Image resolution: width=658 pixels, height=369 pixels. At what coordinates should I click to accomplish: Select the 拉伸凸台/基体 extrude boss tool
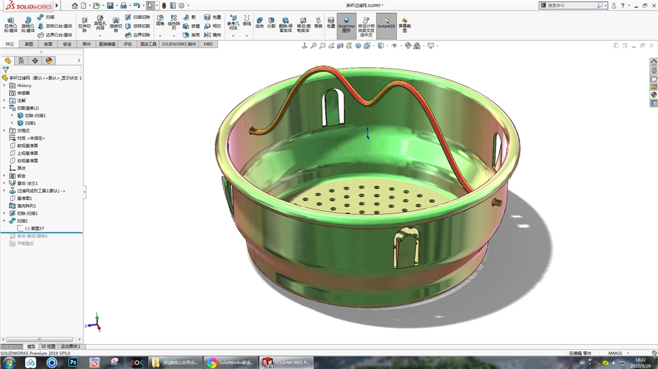tap(10, 25)
